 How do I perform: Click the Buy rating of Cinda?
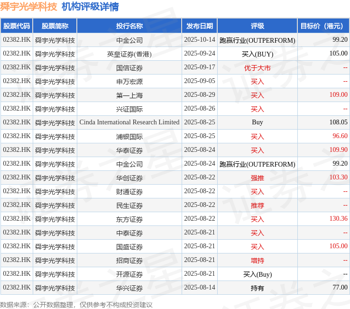[258, 122]
